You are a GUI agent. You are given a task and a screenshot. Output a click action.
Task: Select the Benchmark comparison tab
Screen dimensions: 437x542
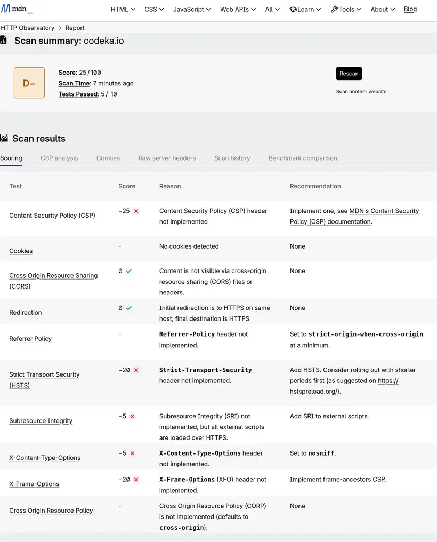(303, 158)
